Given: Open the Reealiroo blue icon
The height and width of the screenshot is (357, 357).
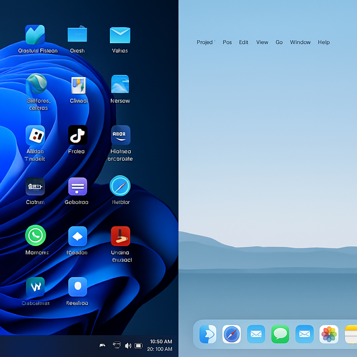Looking at the screenshot, I should pyautogui.click(x=78, y=287).
